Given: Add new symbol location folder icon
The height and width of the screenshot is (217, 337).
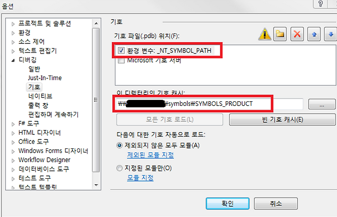Looking at the screenshot, I should click(x=280, y=34).
